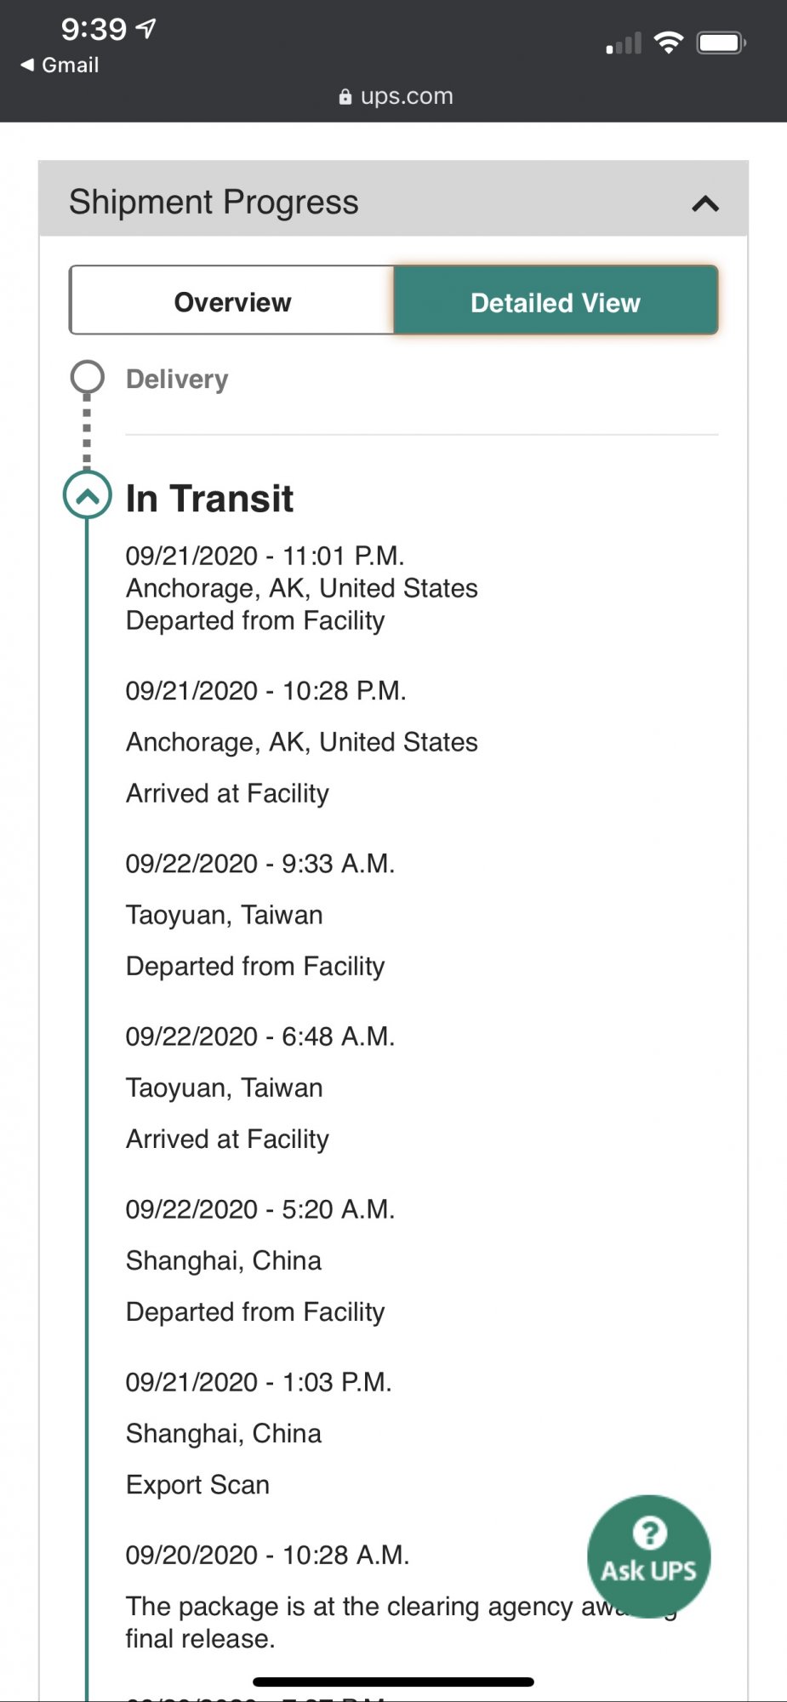Collapse the Shipment Progress panel chevron
The image size is (787, 1702).
(705, 203)
